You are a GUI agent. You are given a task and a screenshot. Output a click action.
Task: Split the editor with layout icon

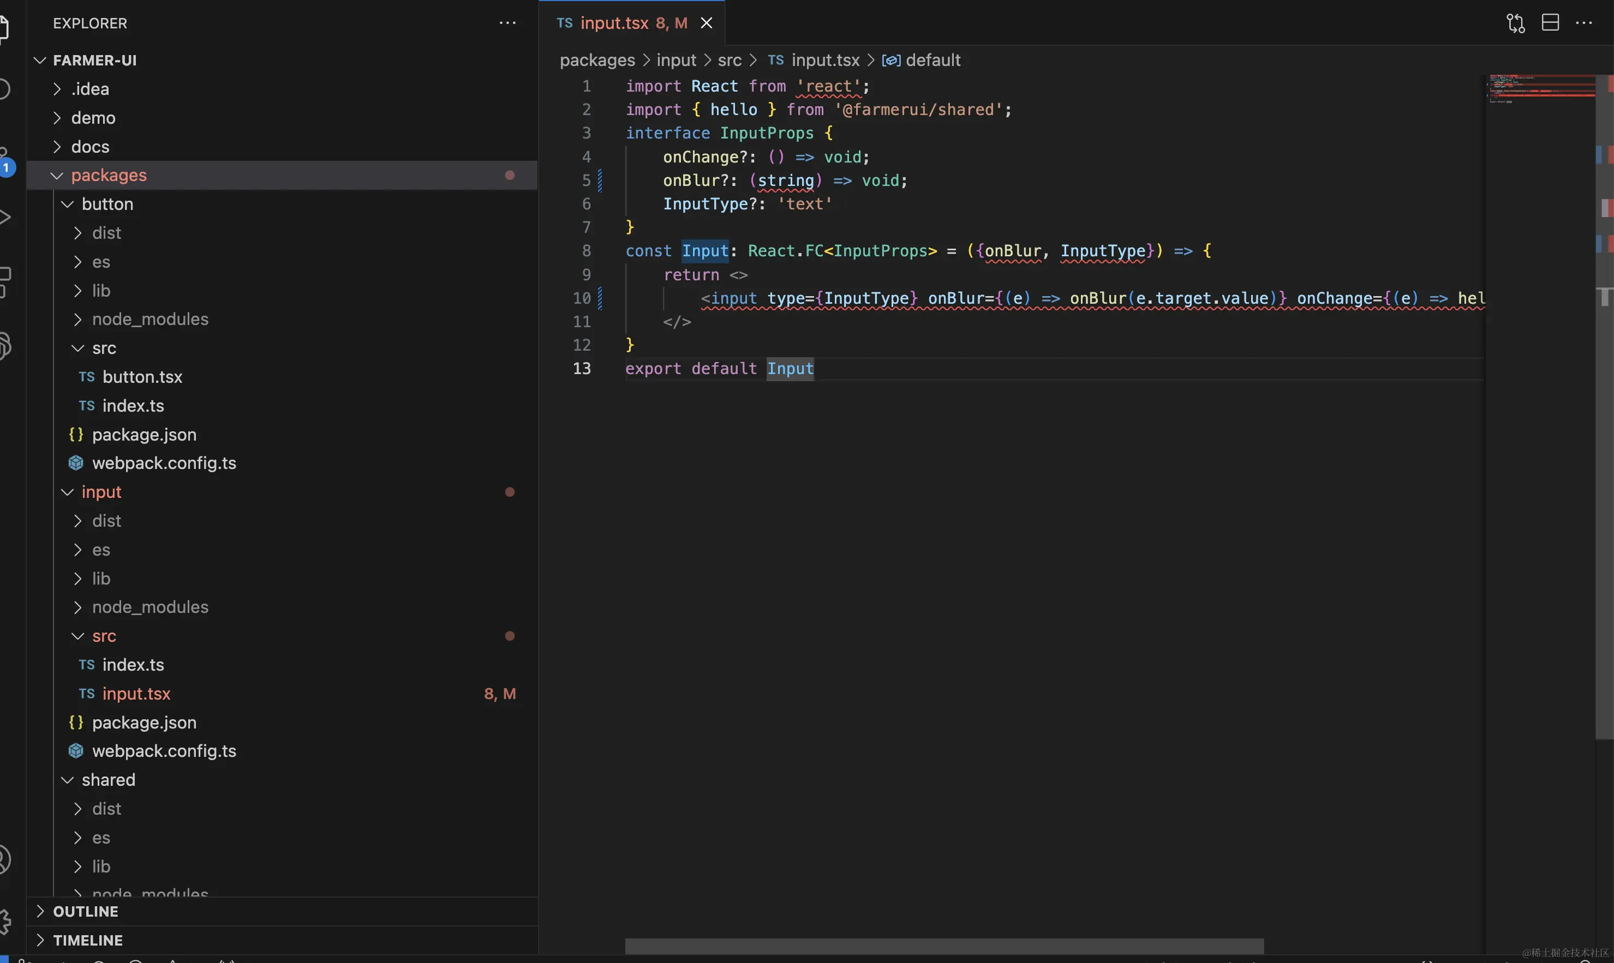tap(1550, 23)
